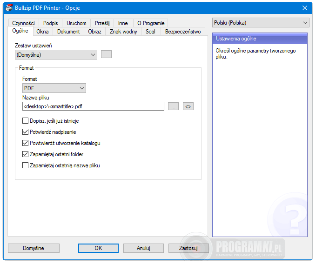Switch to the Bezpieczeństwo tab

(183, 32)
